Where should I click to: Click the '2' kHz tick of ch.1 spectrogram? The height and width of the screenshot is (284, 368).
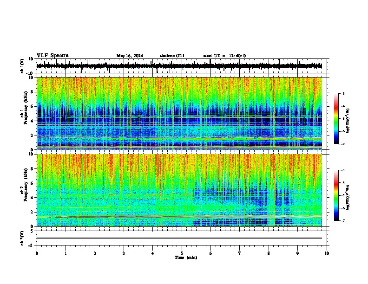32,136
